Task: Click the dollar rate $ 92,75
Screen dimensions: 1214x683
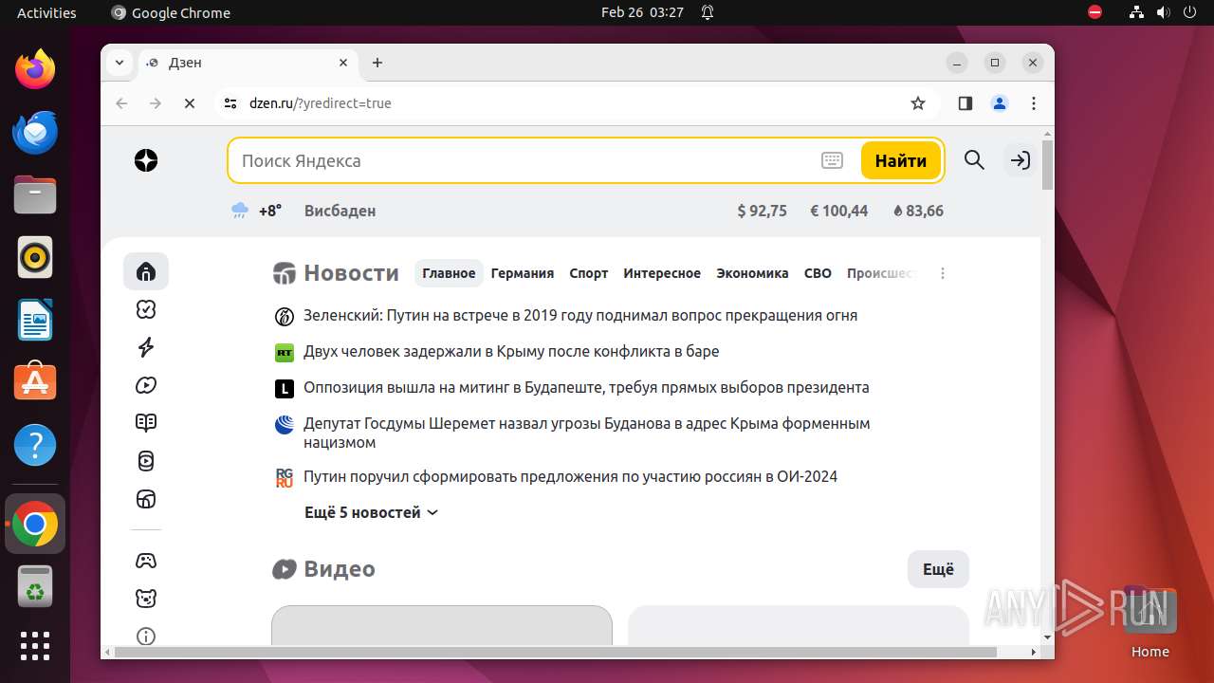Action: (763, 211)
